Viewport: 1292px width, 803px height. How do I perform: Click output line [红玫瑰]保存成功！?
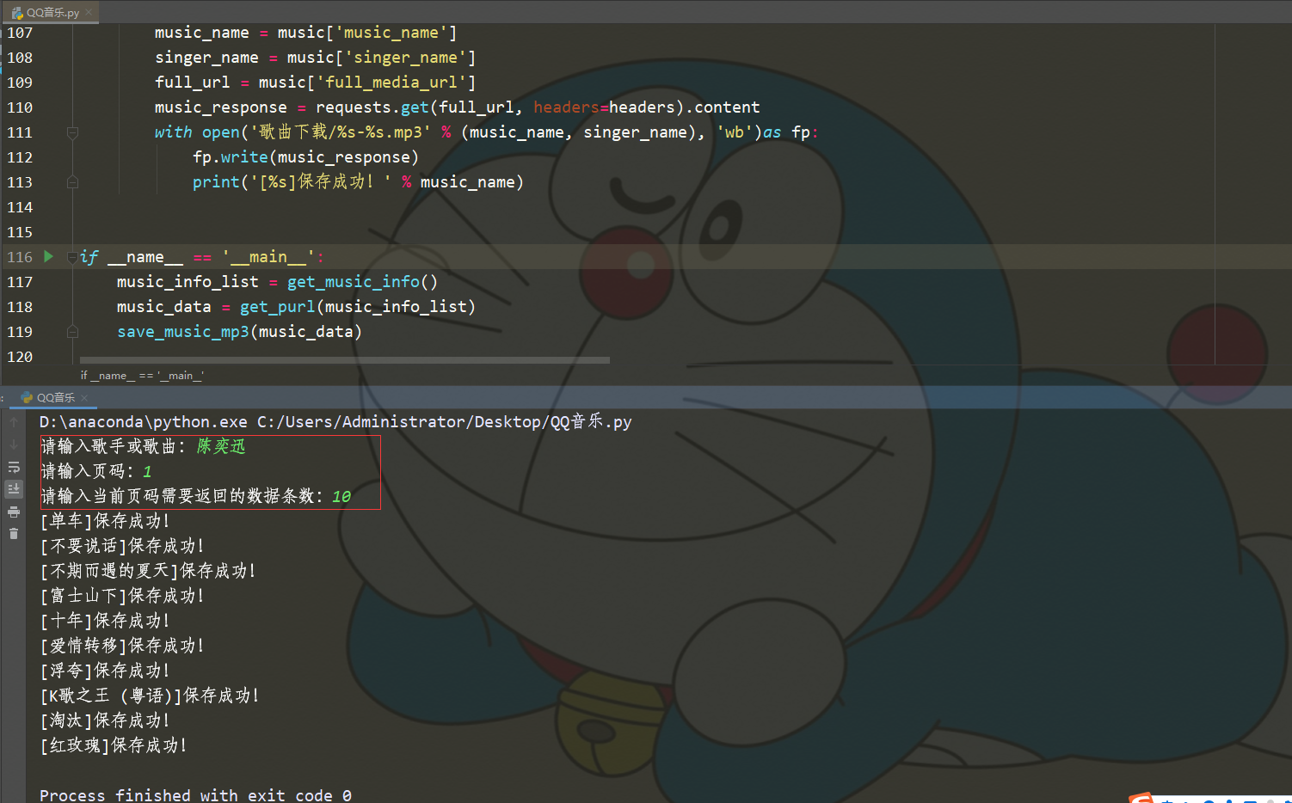[114, 745]
